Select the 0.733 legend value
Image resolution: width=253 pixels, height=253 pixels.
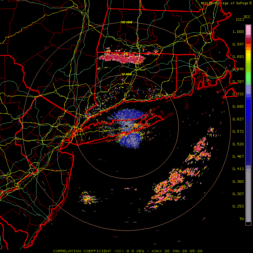238,94
